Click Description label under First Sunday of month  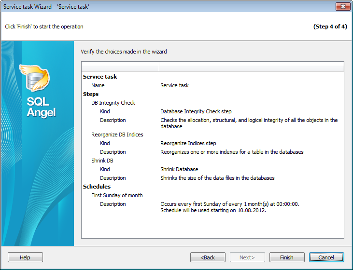point(113,204)
